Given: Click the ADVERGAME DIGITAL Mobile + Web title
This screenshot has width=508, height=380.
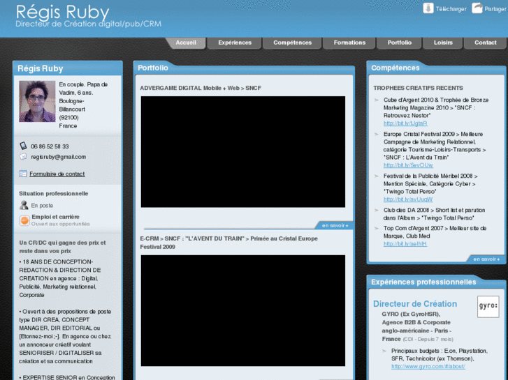Looking at the screenshot, I should point(201,88).
